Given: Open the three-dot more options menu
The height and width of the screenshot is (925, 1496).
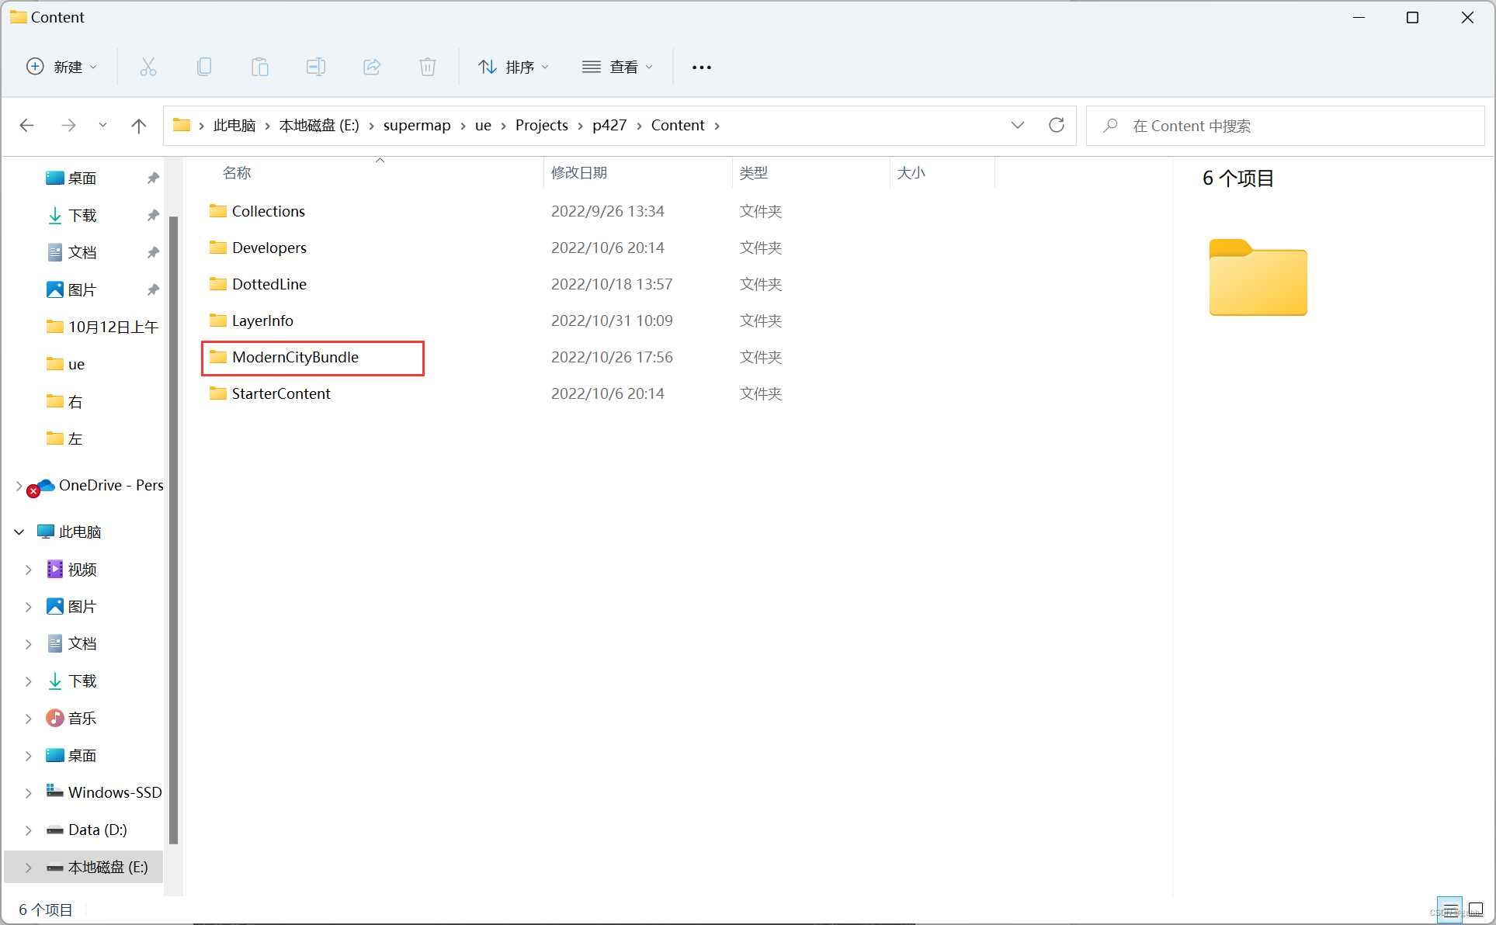Looking at the screenshot, I should pos(701,67).
